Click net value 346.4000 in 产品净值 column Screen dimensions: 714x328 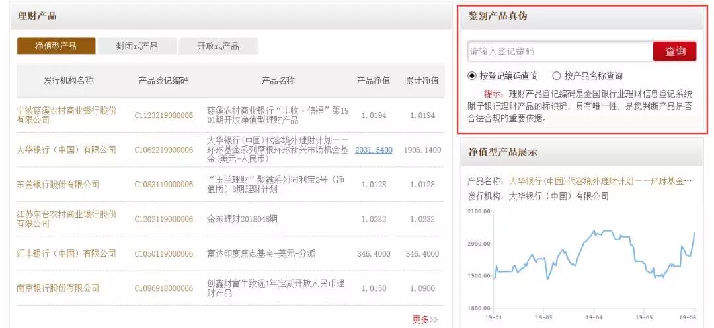tap(374, 253)
